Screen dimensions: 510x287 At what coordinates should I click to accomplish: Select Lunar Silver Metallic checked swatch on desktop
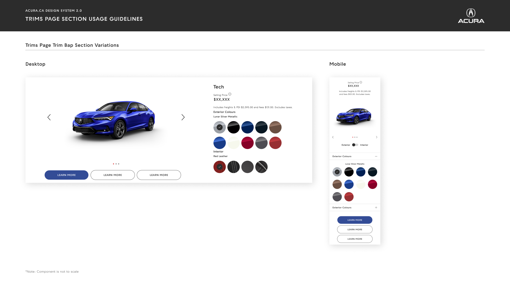(220, 127)
